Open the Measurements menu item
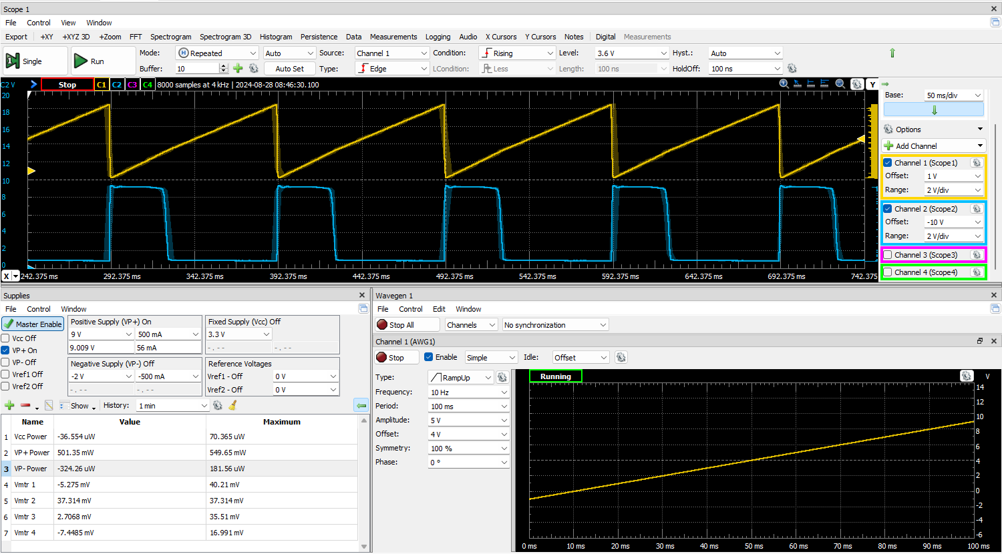Viewport: 1002px width, 554px height. click(x=393, y=37)
